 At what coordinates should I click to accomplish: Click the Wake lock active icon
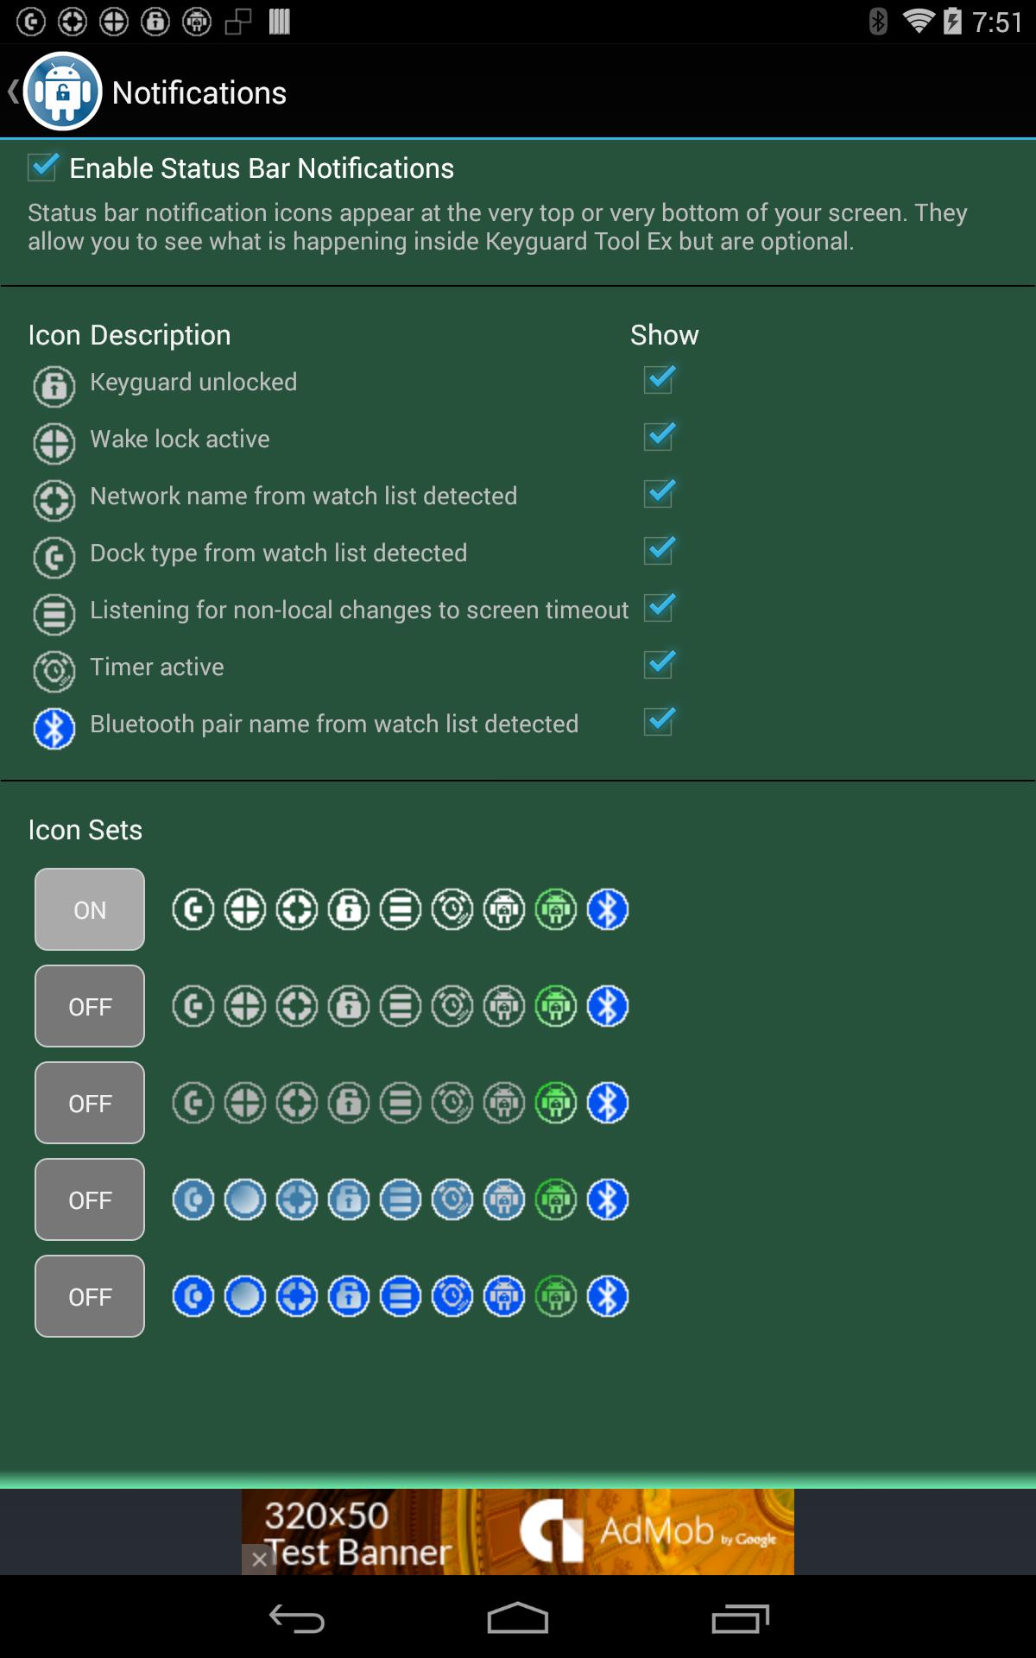(x=54, y=443)
